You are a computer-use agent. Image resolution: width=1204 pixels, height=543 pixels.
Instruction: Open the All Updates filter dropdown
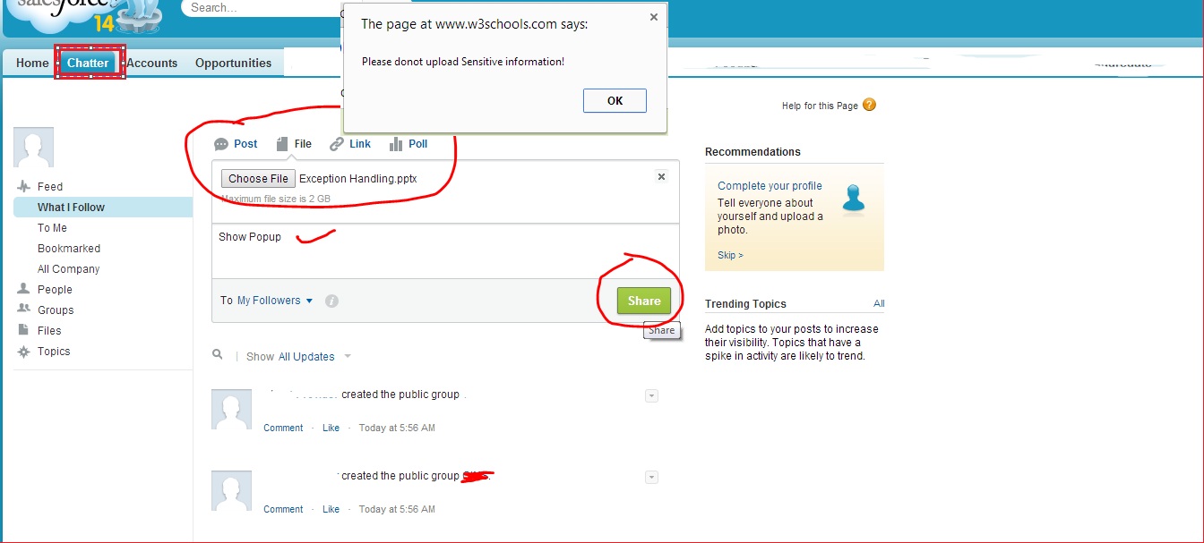[x=306, y=357]
